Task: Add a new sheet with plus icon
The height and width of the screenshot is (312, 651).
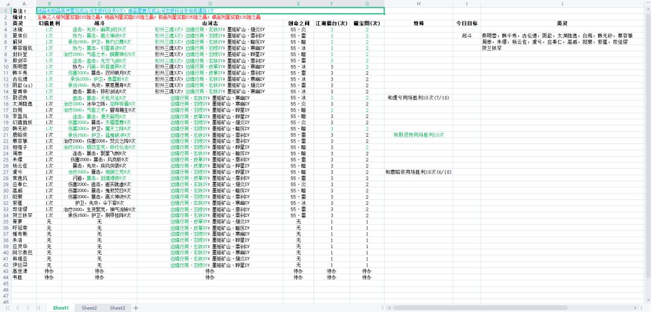Action: pos(136,308)
